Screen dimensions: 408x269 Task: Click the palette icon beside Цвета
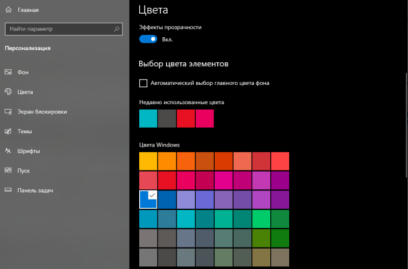tap(8, 92)
